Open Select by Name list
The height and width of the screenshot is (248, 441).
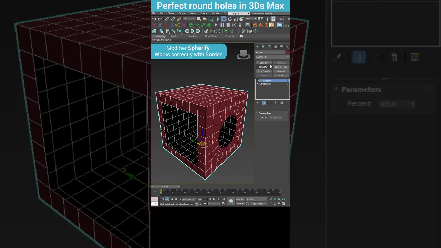pyautogui.click(x=205, y=19)
